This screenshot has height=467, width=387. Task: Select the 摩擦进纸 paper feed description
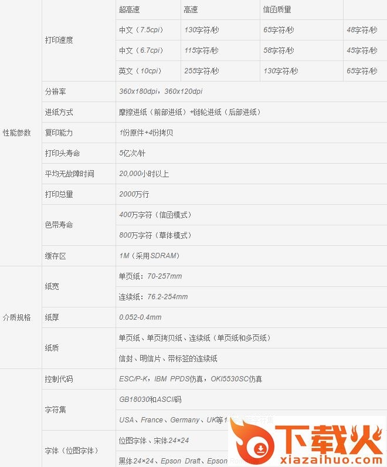[x=190, y=112]
